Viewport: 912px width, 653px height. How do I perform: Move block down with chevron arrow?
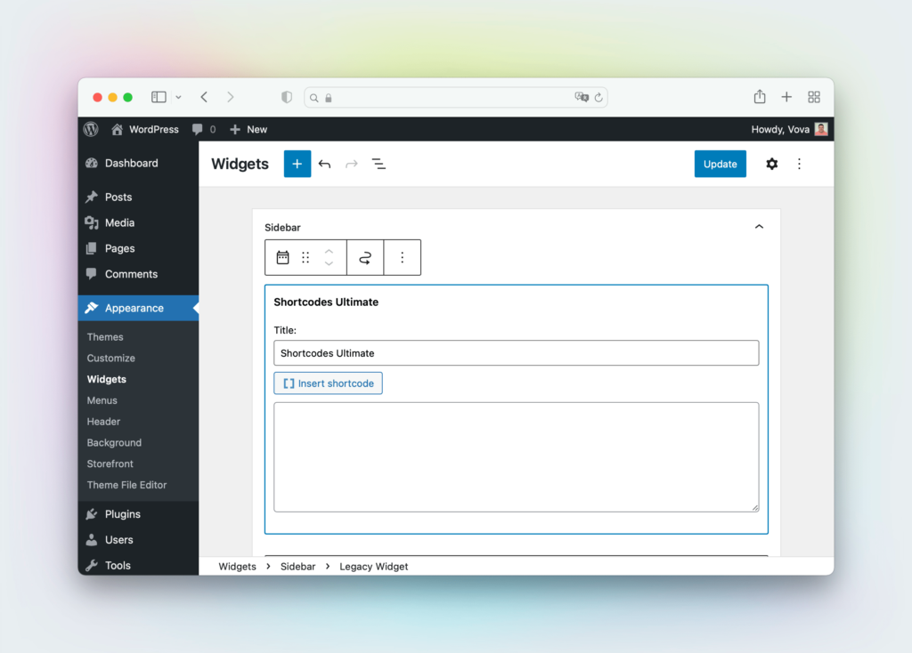(x=329, y=264)
